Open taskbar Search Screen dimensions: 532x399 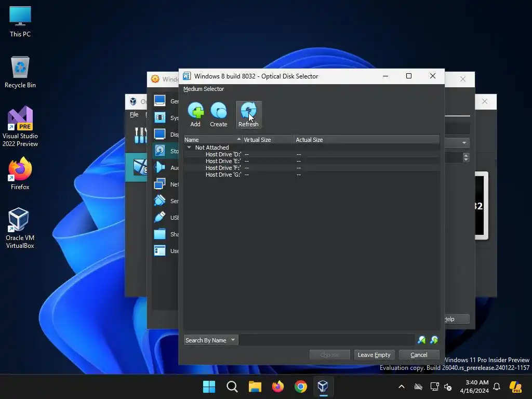232,387
